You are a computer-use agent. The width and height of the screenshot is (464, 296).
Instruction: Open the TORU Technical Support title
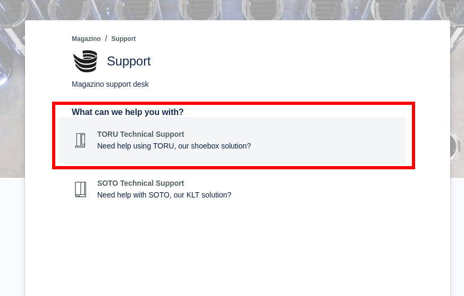point(140,134)
